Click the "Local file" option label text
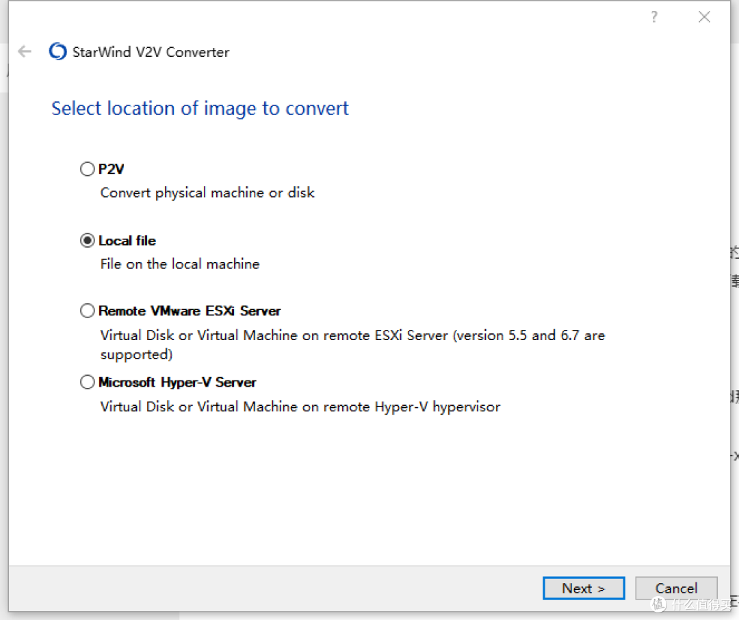The image size is (739, 620). (127, 241)
